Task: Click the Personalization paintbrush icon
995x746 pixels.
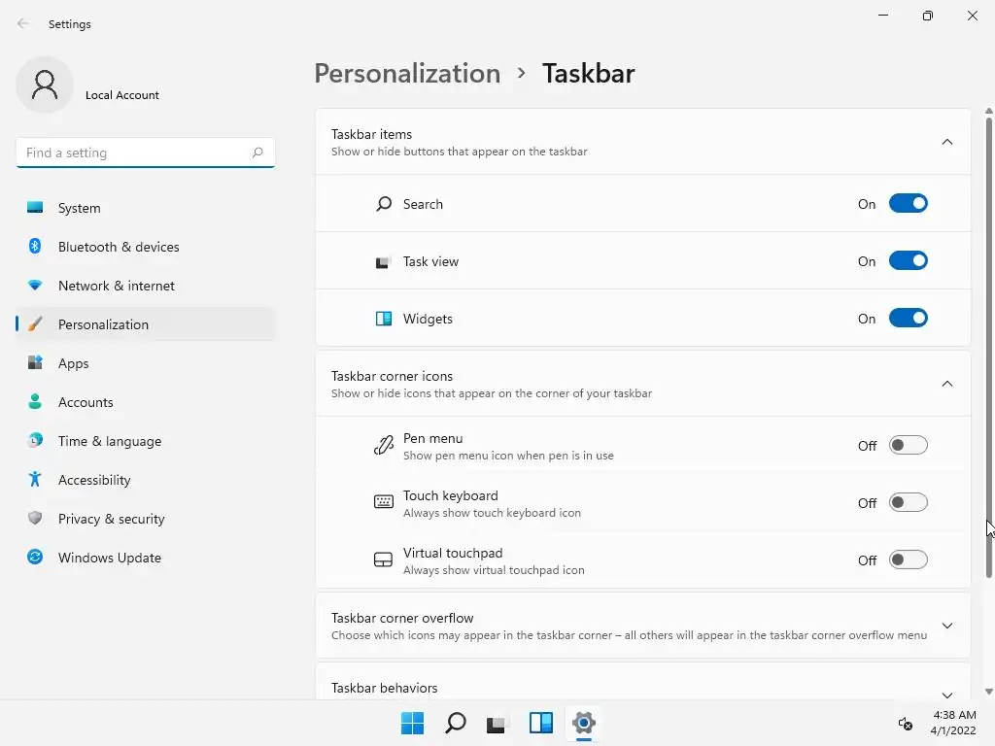Action: pyautogui.click(x=35, y=323)
